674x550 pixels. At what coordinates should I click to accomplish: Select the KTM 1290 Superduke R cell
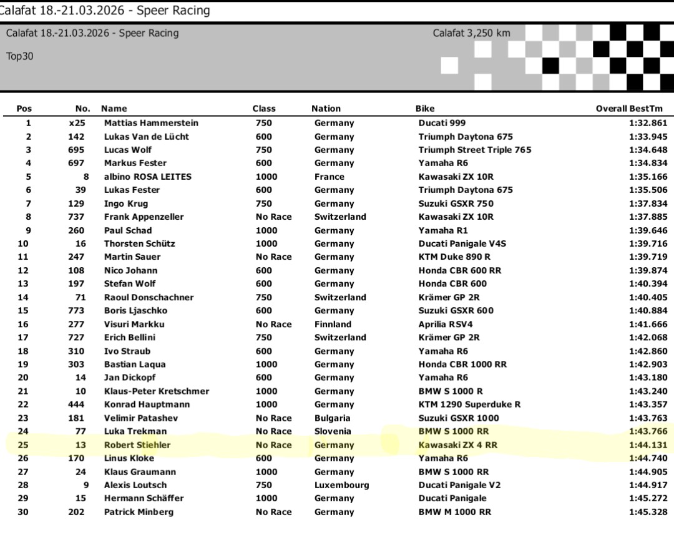(x=469, y=405)
